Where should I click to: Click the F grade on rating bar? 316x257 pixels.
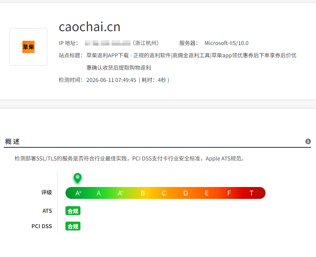click(229, 193)
